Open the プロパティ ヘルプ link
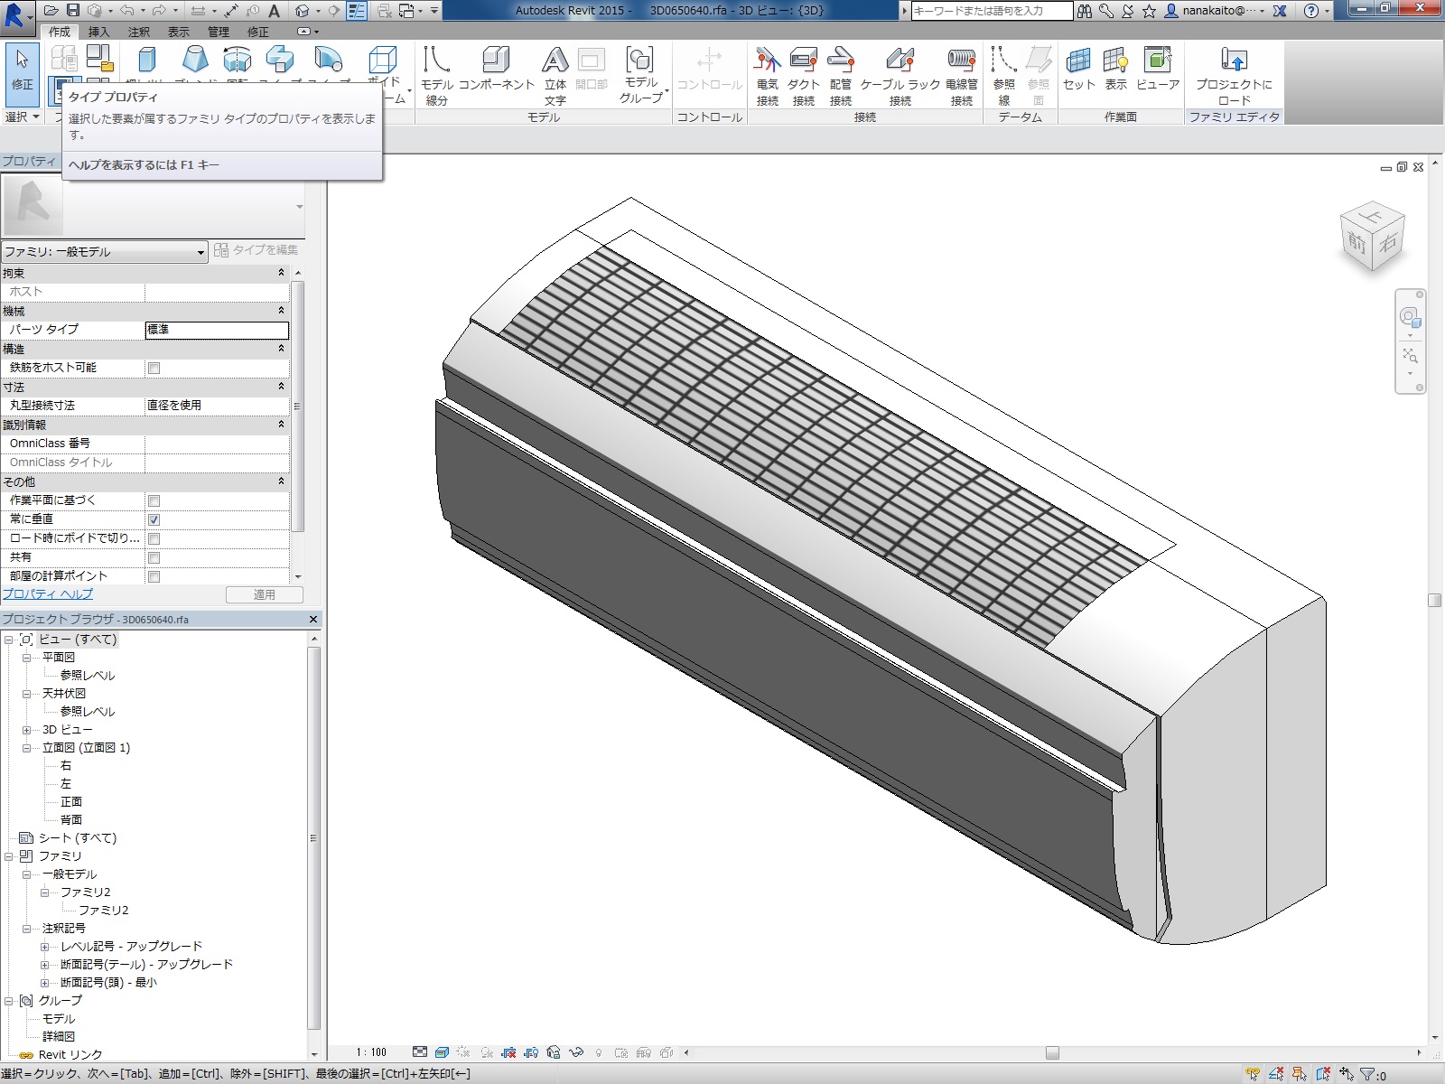1445x1084 pixels. (x=48, y=593)
